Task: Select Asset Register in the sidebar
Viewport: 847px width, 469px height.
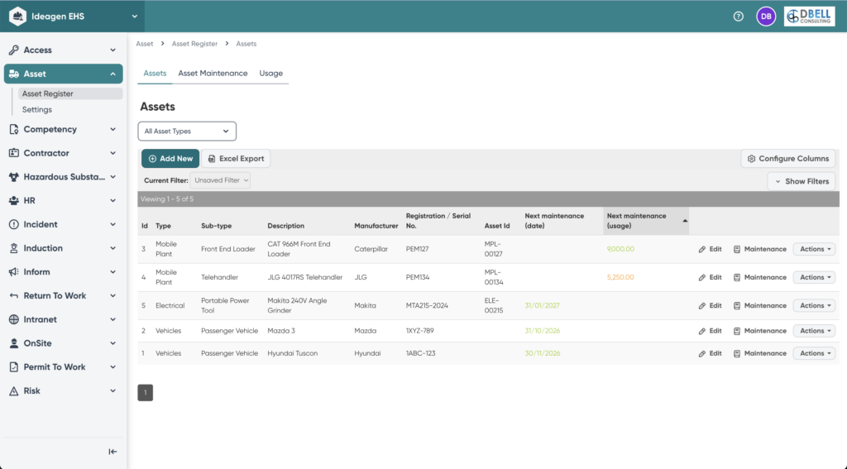Action: pos(69,93)
